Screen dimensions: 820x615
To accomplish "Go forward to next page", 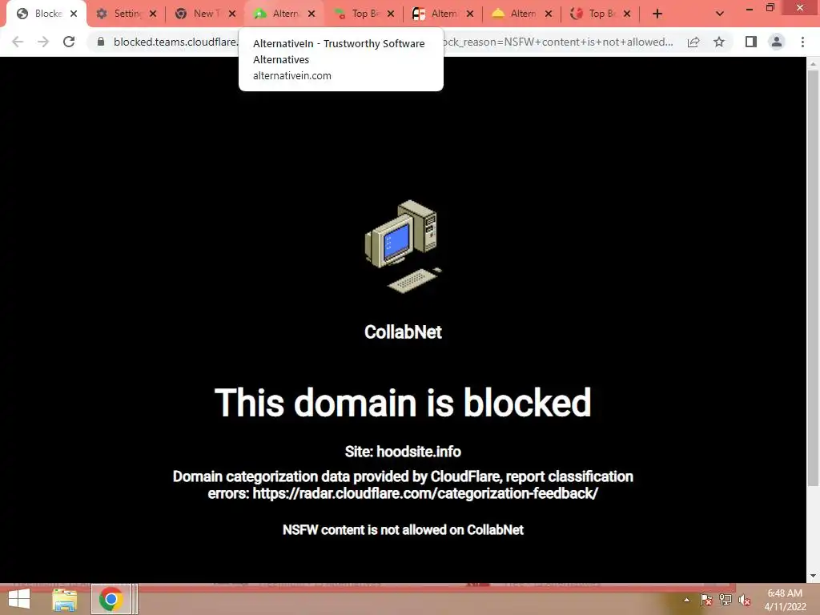I will coord(43,42).
